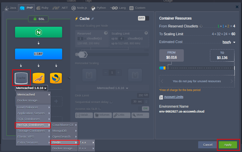This screenshot has height=152, width=242.
Task: Select the MariaDB SQL database icon
Action: (x=38, y=78)
